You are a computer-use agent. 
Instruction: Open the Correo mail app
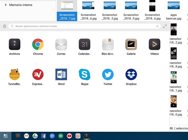(61, 44)
